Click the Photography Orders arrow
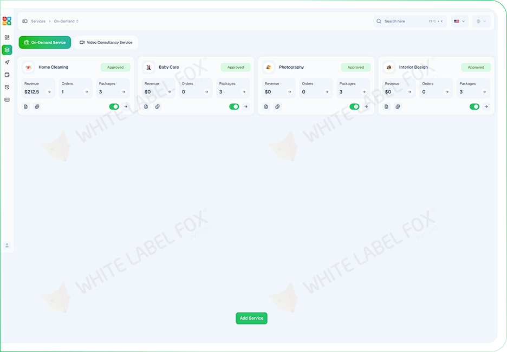Screen dimensions: 507x352 327,92
